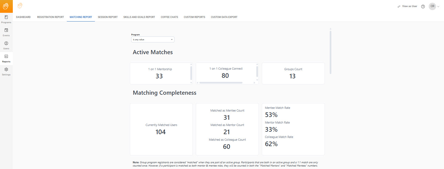The width and height of the screenshot is (444, 169).
Task: Open Programs in the sidebar
Action: pos(6,19)
